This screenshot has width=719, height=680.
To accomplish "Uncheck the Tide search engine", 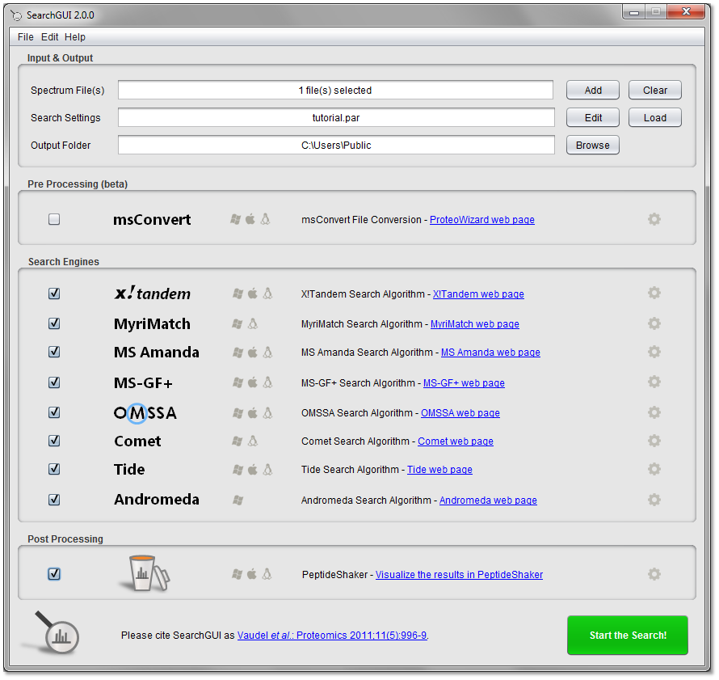I will (x=54, y=469).
